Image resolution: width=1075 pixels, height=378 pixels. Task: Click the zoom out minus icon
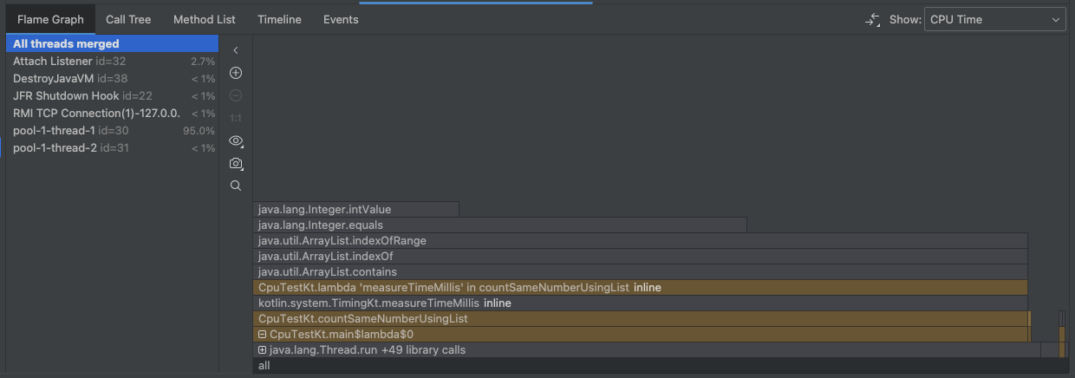point(236,95)
